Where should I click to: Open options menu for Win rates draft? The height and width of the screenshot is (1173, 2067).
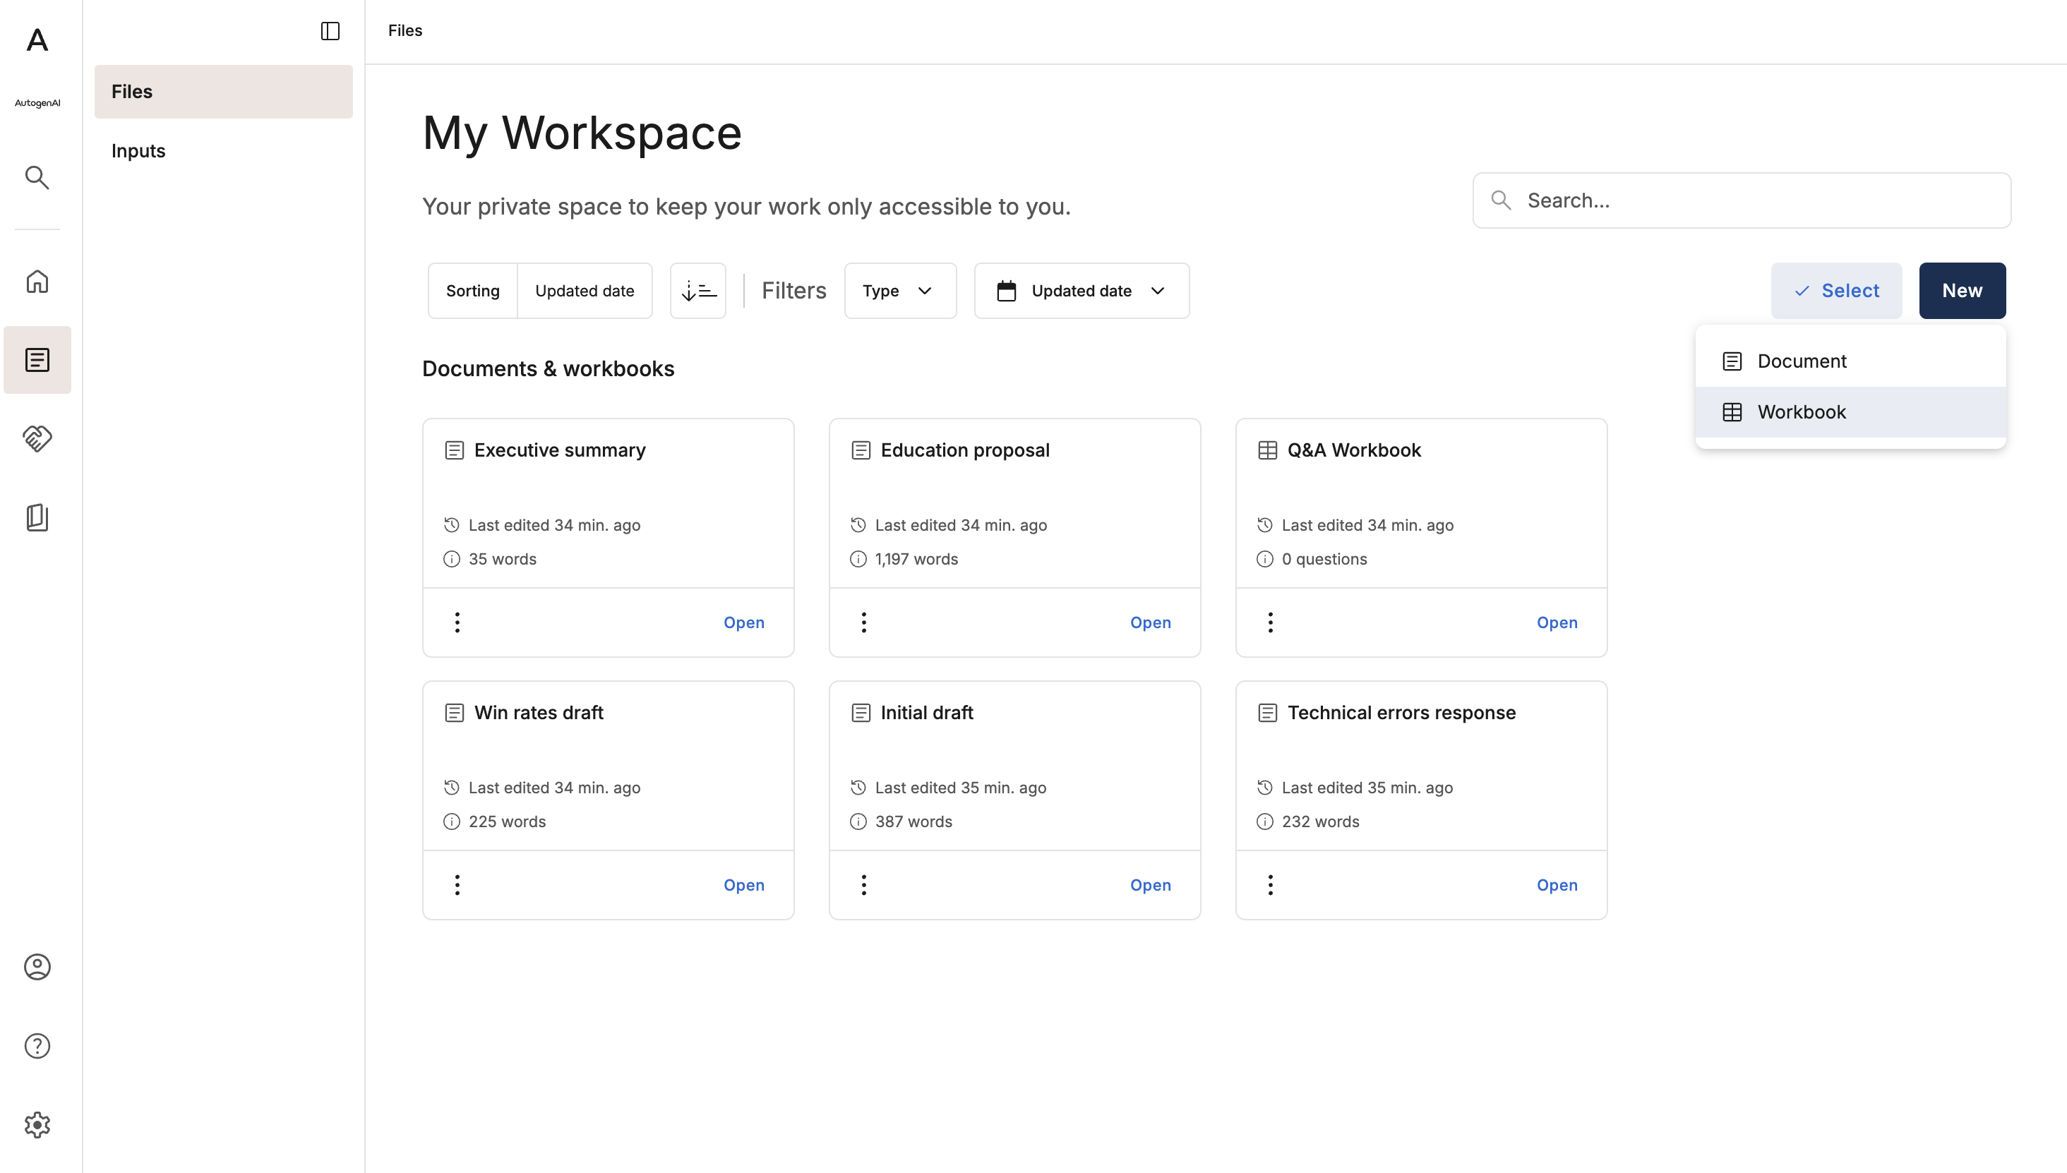click(457, 884)
